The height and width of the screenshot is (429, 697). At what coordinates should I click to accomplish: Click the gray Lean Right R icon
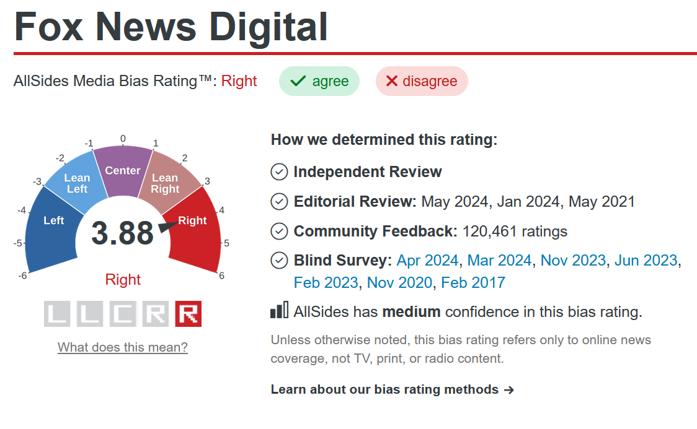156,314
